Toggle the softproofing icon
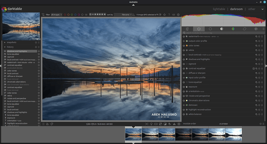 point(169,124)
